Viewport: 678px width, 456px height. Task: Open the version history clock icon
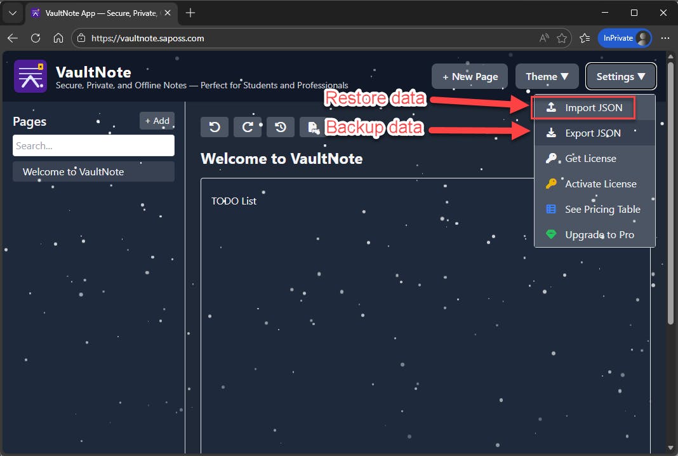[x=280, y=127]
